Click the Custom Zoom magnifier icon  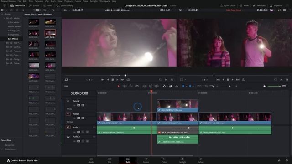coord(212,86)
